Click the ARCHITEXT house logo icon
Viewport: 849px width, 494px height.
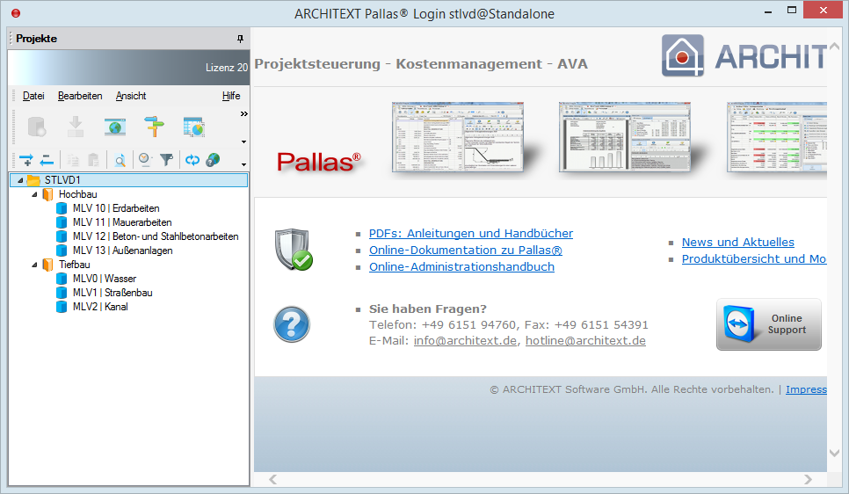(683, 55)
